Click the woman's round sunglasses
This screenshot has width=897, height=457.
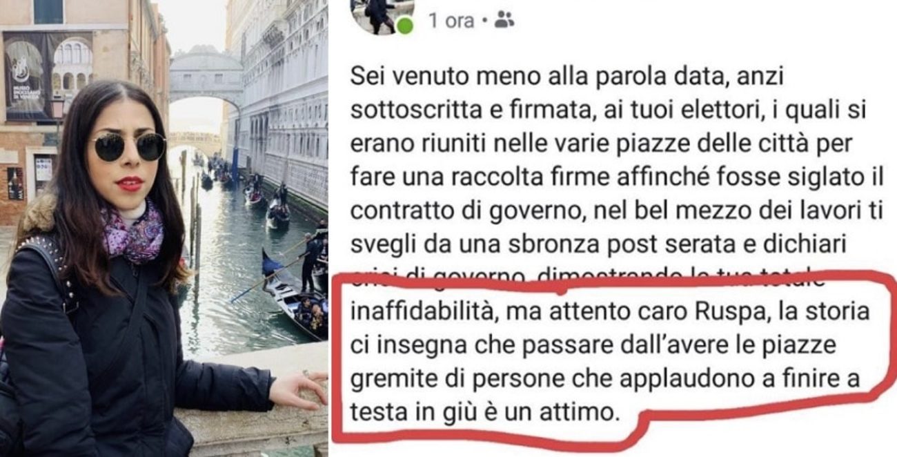point(129,146)
